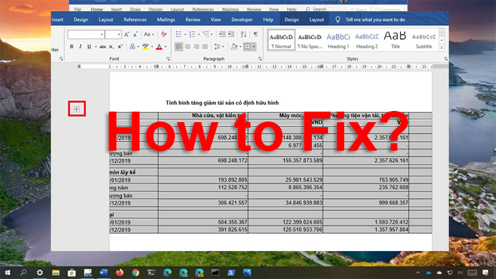Click Increase Font Size icon
Screen dimensions: 496x279
tap(126, 34)
